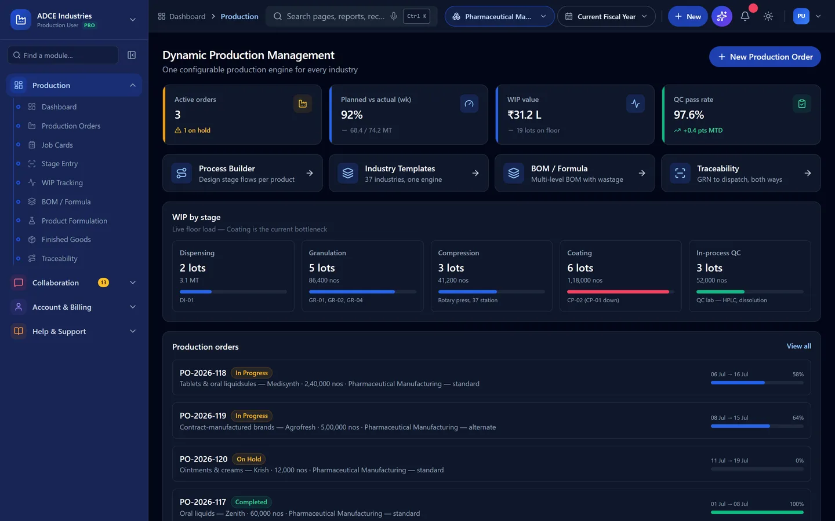
Task: Open the Compression 3 lots stage card
Action: click(492, 276)
